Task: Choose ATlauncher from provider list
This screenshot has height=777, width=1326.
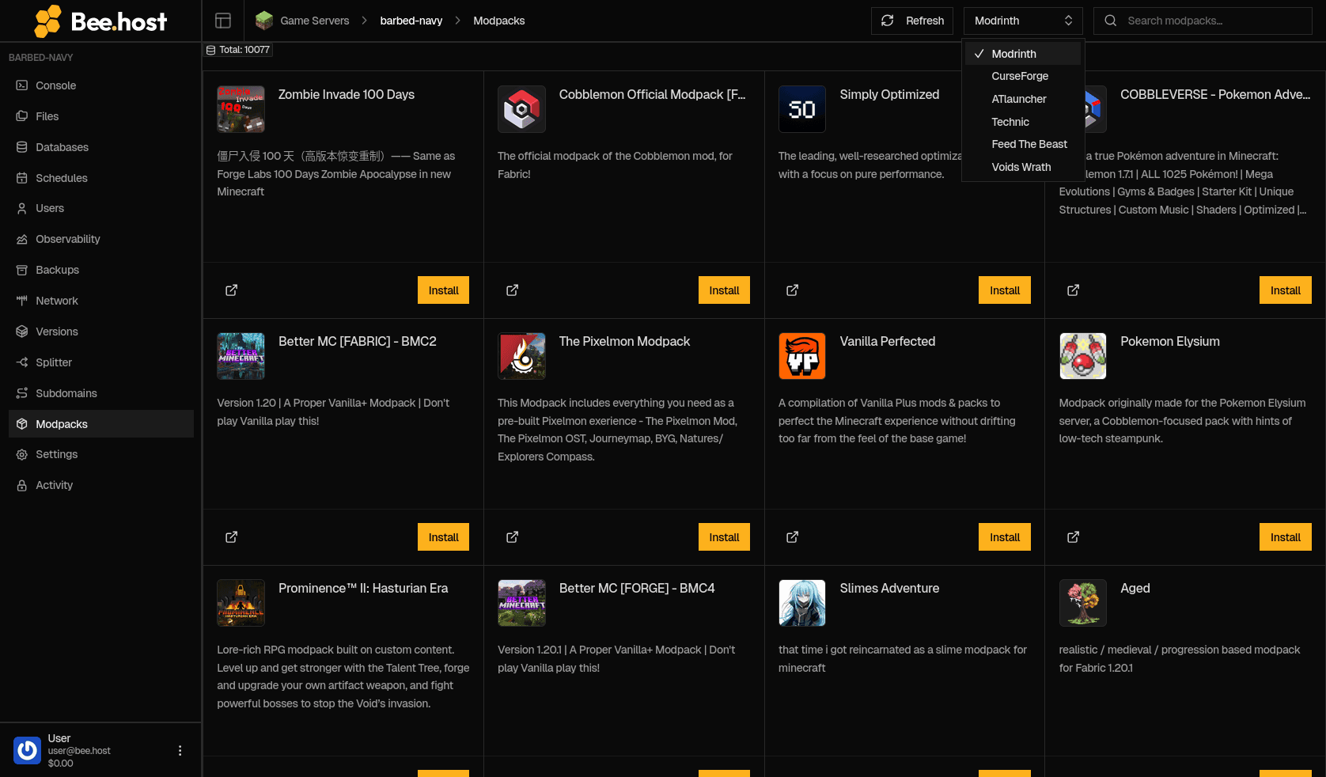Action: coord(1023,99)
